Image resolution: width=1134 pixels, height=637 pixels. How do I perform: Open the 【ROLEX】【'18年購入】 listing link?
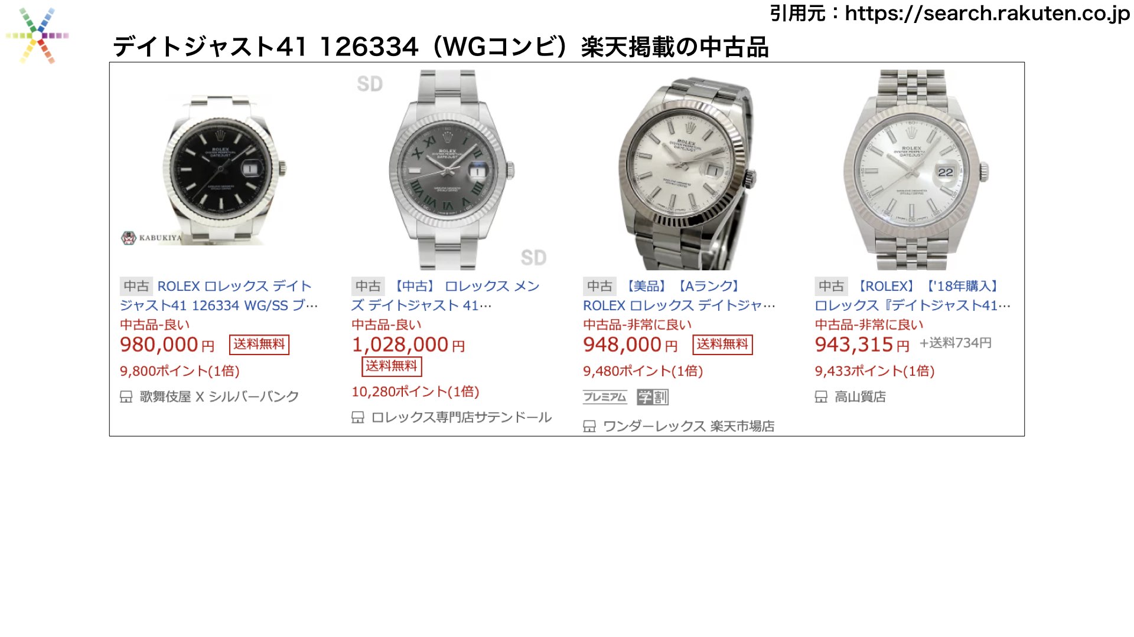click(913, 295)
